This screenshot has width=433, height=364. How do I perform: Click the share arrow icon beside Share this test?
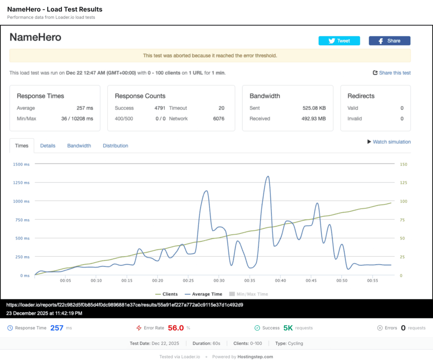(x=375, y=73)
